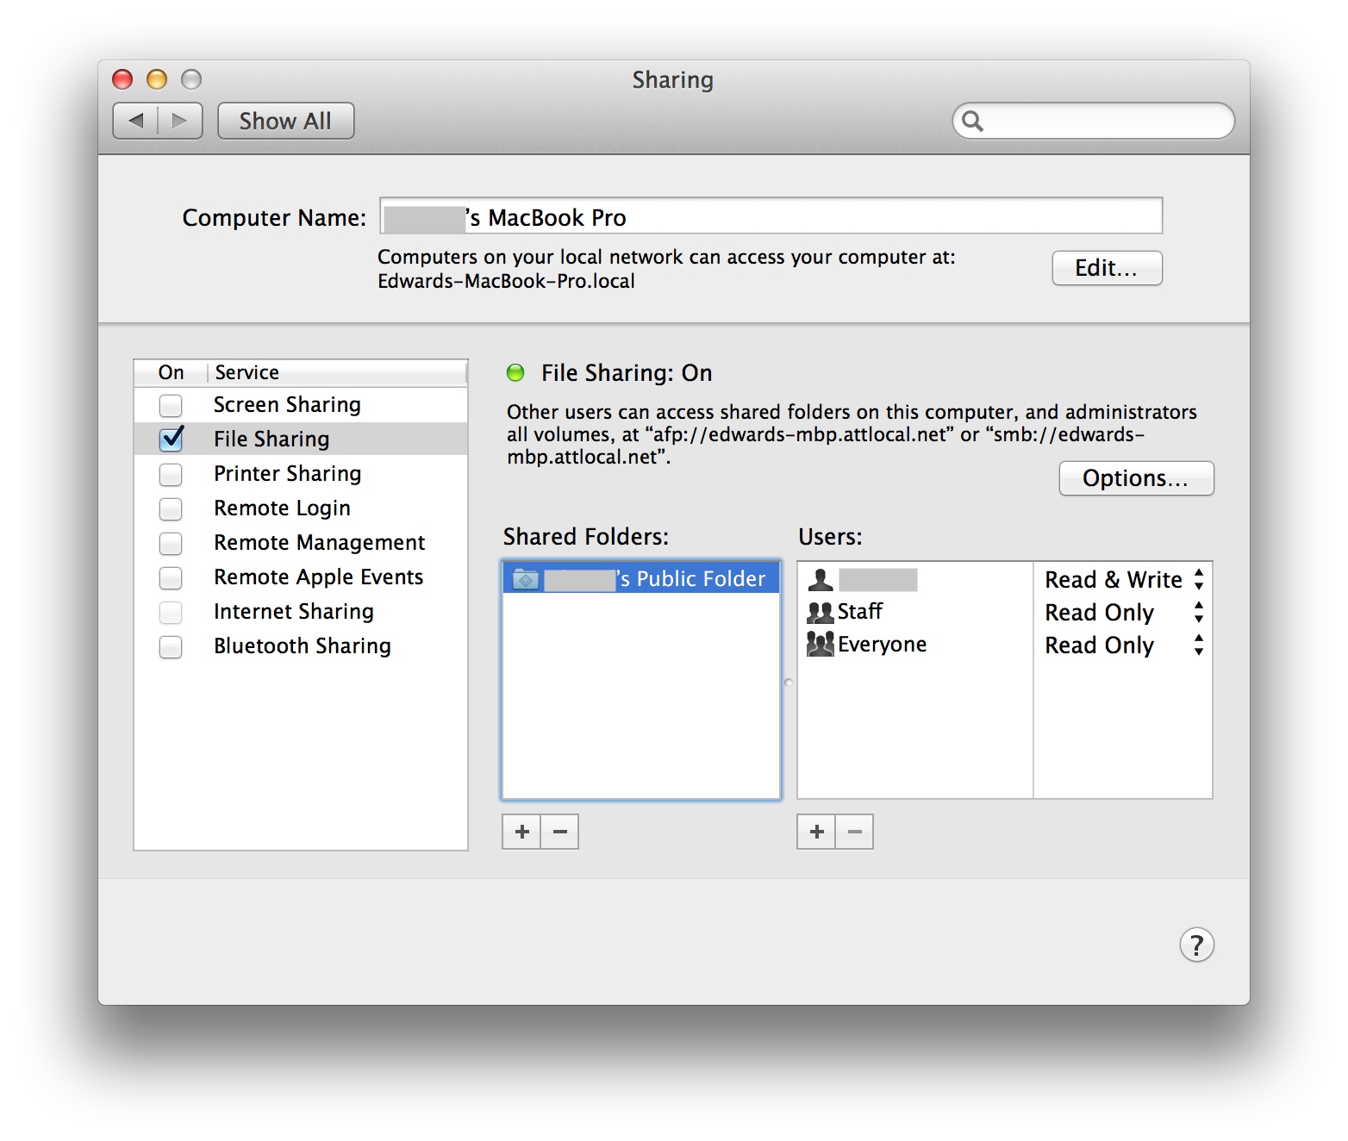1348x1141 pixels.
Task: Click the disabled minus under Users list
Action: point(854,832)
